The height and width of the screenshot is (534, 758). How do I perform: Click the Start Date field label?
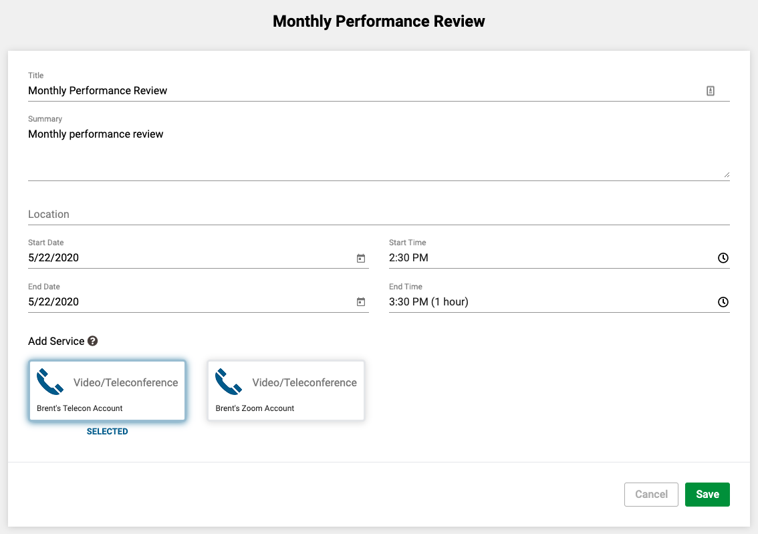tap(46, 243)
